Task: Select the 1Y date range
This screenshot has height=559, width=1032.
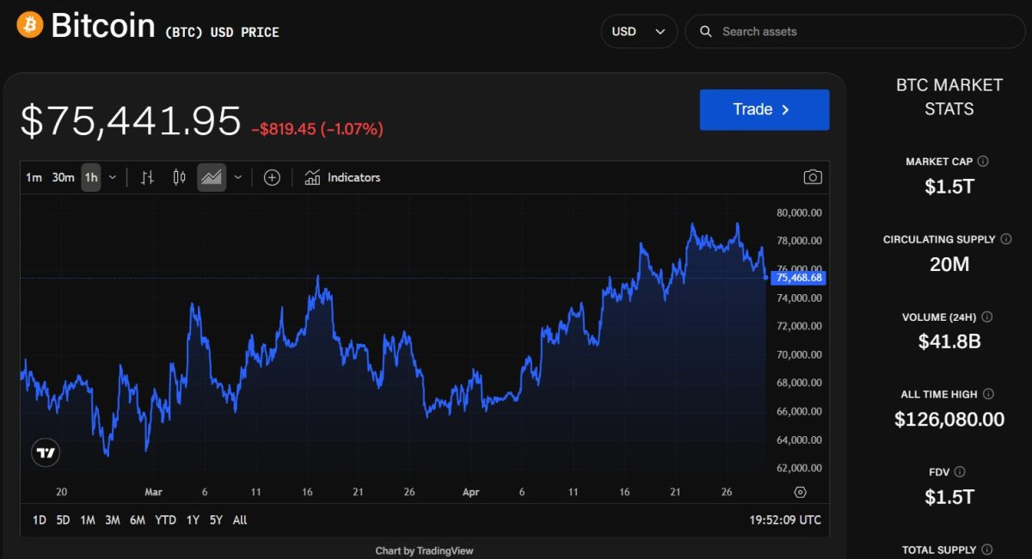Action: tap(193, 519)
